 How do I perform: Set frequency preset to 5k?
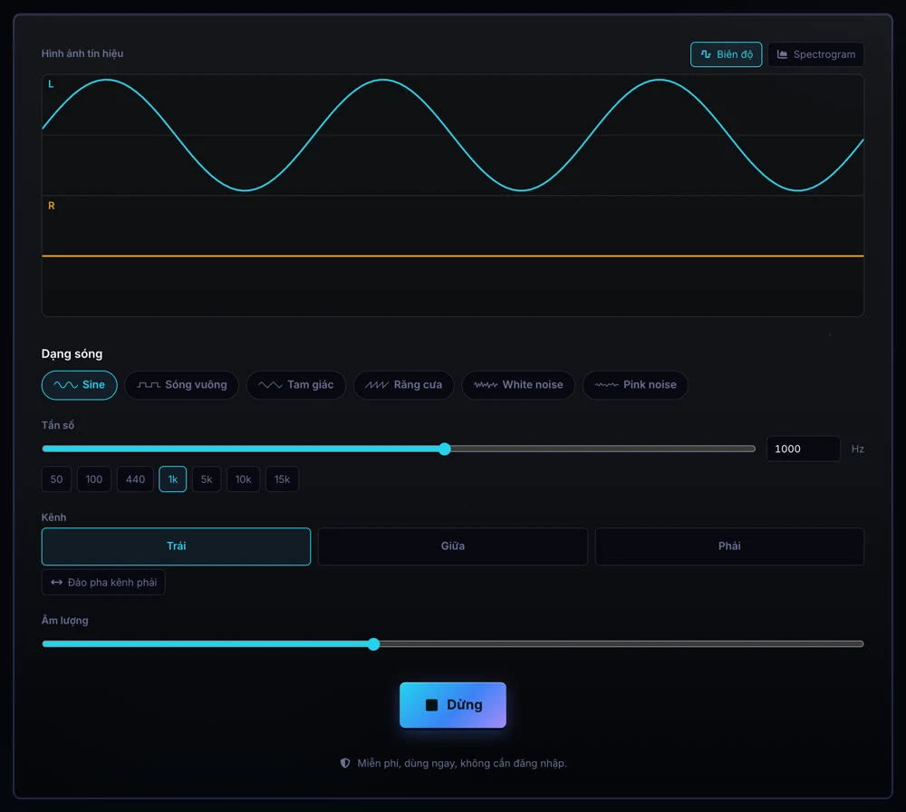tap(207, 479)
